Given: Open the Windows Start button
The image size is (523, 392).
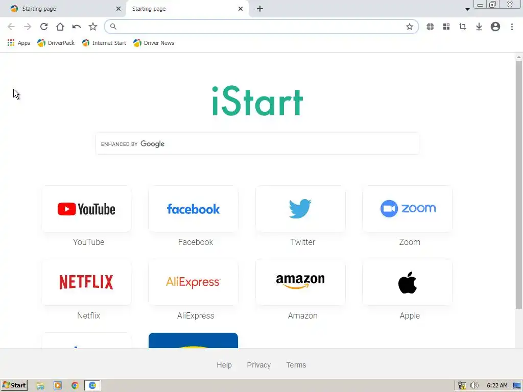Looking at the screenshot, I should [14, 385].
